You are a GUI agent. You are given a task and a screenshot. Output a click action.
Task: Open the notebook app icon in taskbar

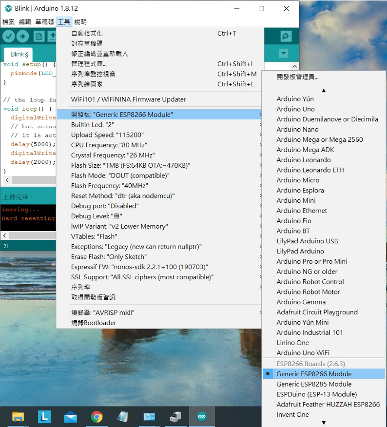[123, 417]
